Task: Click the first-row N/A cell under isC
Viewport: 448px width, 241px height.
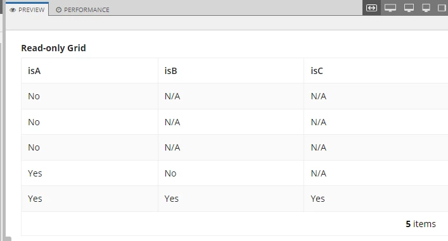Action: [376, 96]
